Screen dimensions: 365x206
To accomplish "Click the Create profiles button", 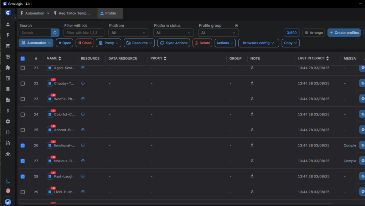I will tap(344, 33).
